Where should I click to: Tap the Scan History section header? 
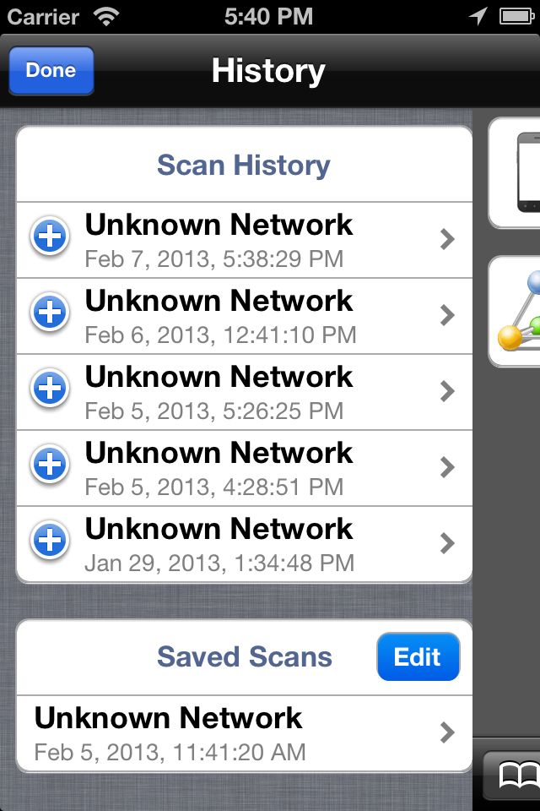click(x=244, y=165)
